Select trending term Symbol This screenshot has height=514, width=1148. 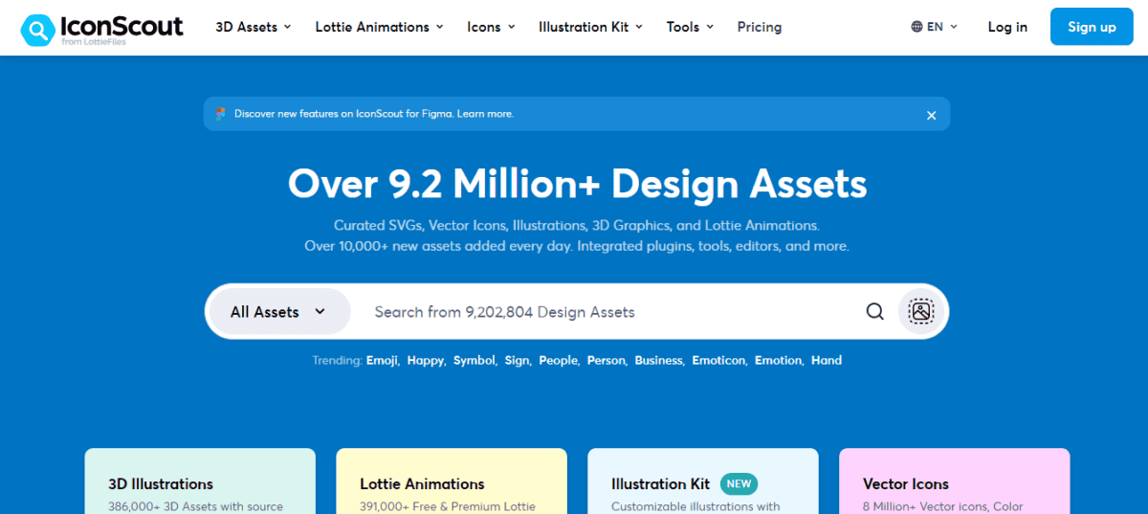[475, 361]
